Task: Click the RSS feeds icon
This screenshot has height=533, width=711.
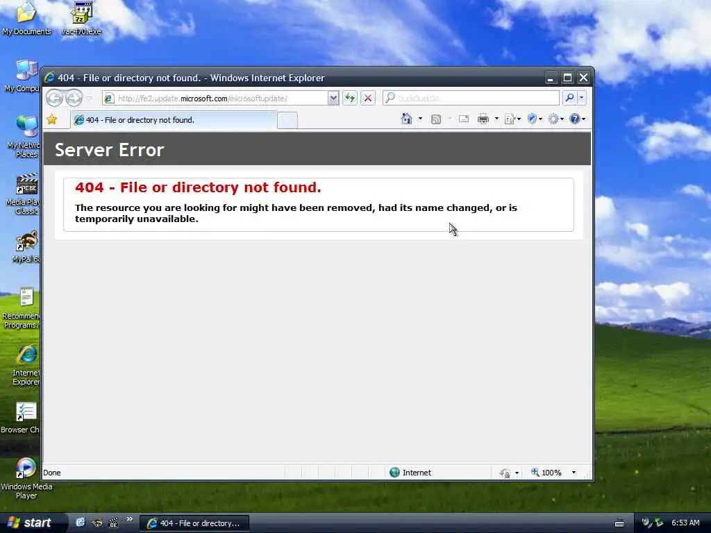Action: (436, 119)
